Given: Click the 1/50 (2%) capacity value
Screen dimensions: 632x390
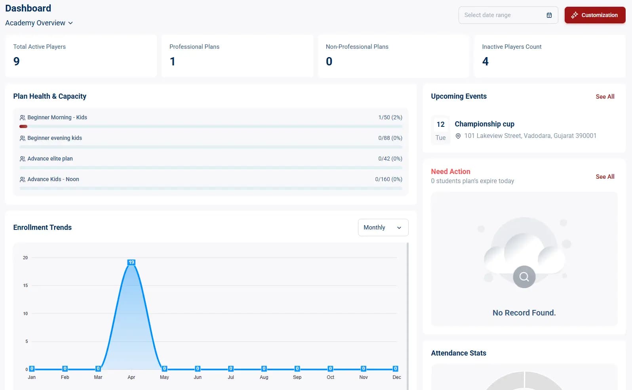Looking at the screenshot, I should (x=390, y=118).
